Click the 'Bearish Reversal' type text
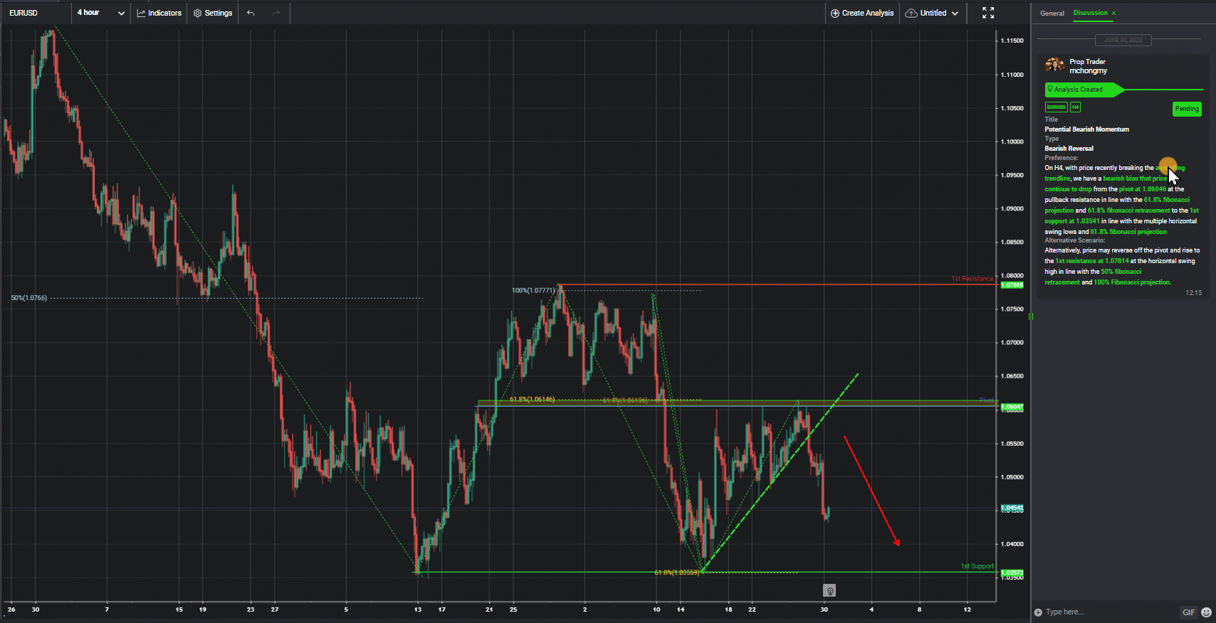Image resolution: width=1216 pixels, height=623 pixels. click(x=1069, y=149)
